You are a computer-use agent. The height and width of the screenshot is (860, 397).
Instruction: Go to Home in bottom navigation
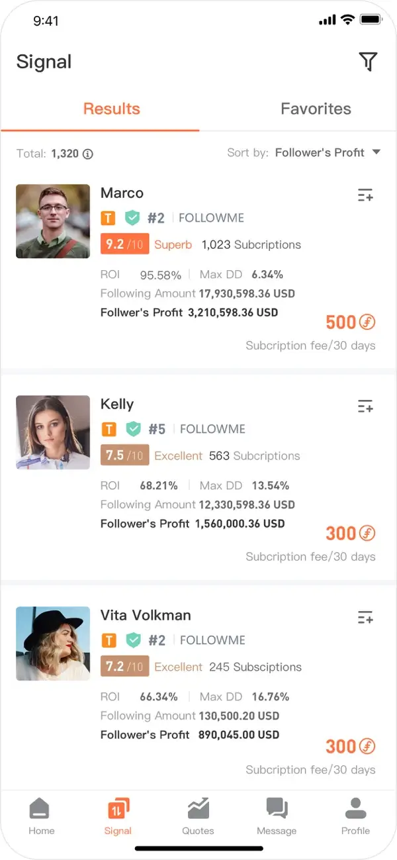pos(41,815)
